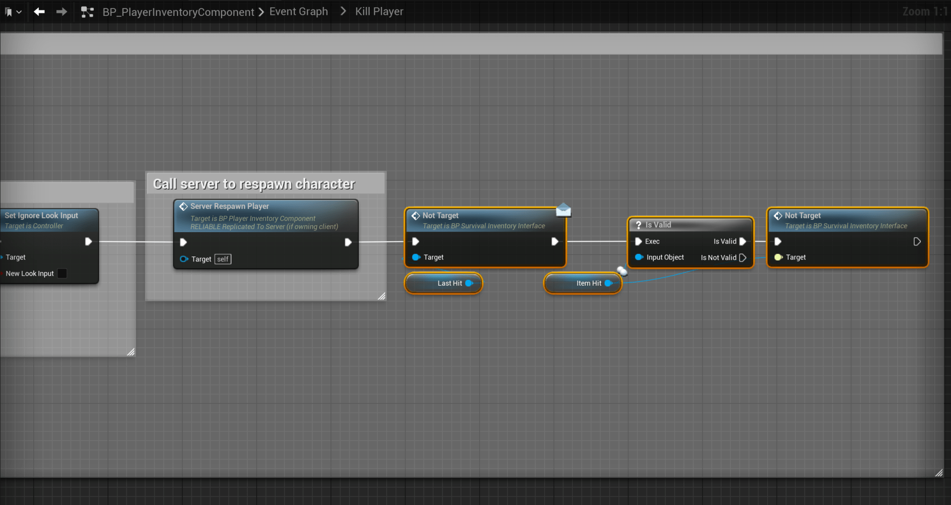The image size is (951, 505).
Task: Click the blueprint graph icon beside BP_PlayerInventoryComponent
Action: pyautogui.click(x=87, y=12)
